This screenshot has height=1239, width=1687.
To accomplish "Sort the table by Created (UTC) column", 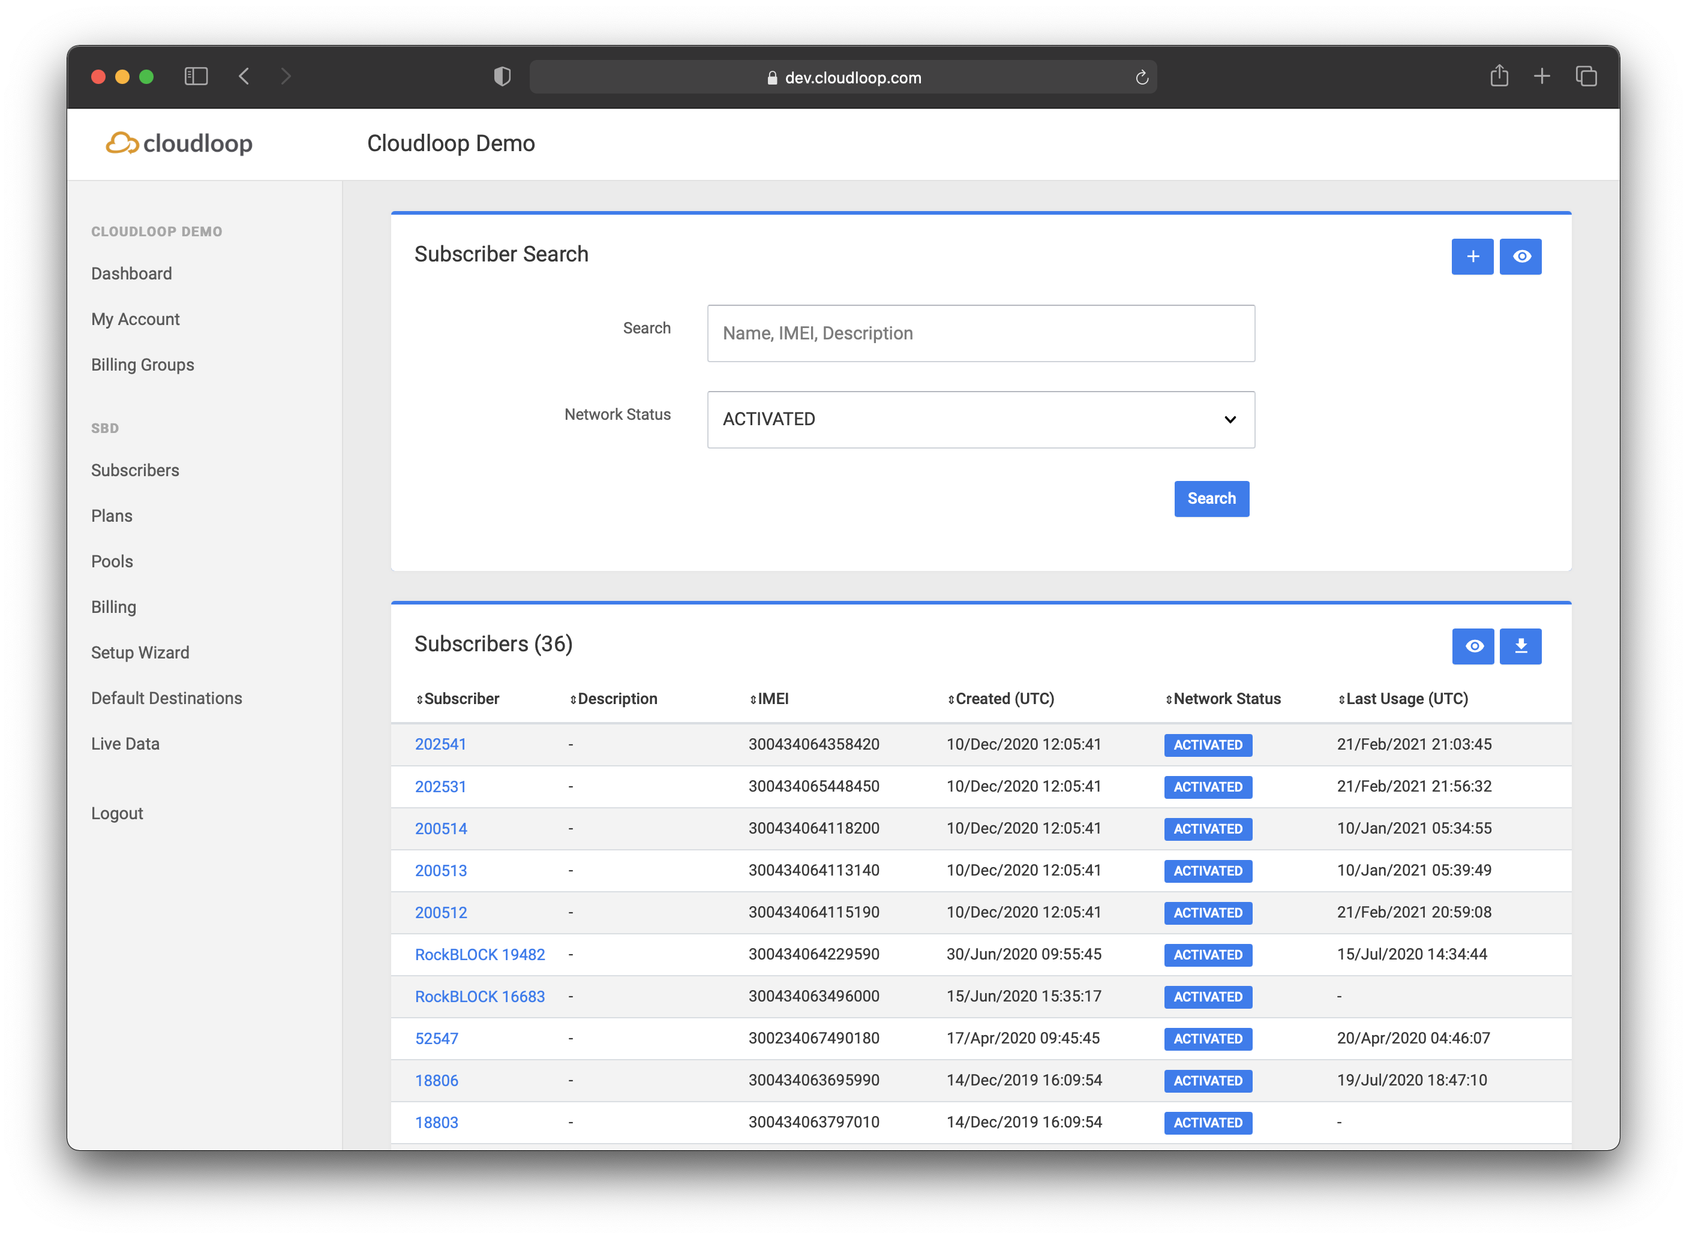I will pos(1001,699).
